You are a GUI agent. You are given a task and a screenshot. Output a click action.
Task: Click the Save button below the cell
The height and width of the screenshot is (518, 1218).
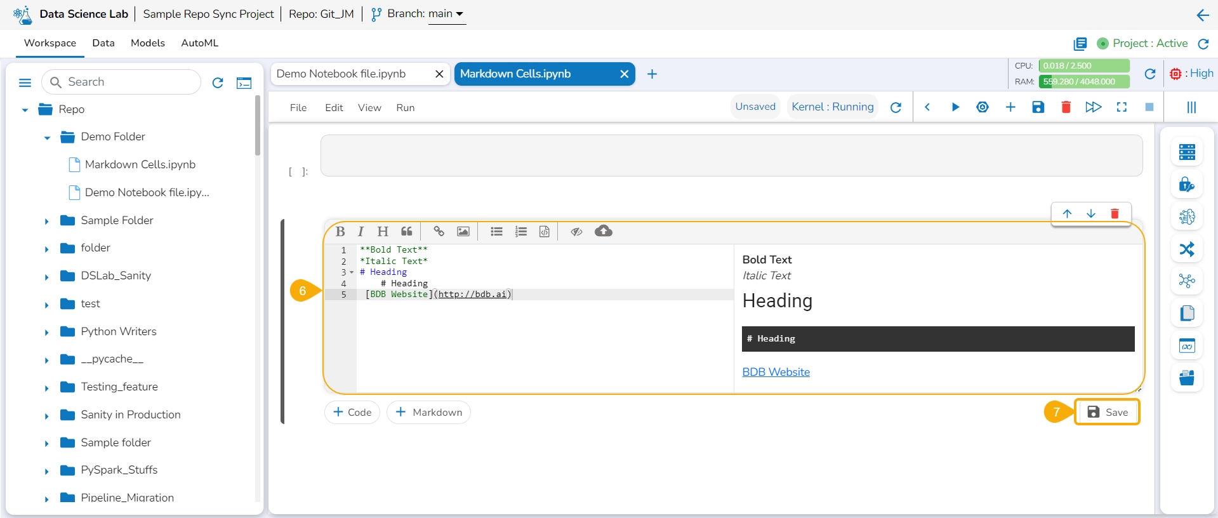click(1108, 413)
